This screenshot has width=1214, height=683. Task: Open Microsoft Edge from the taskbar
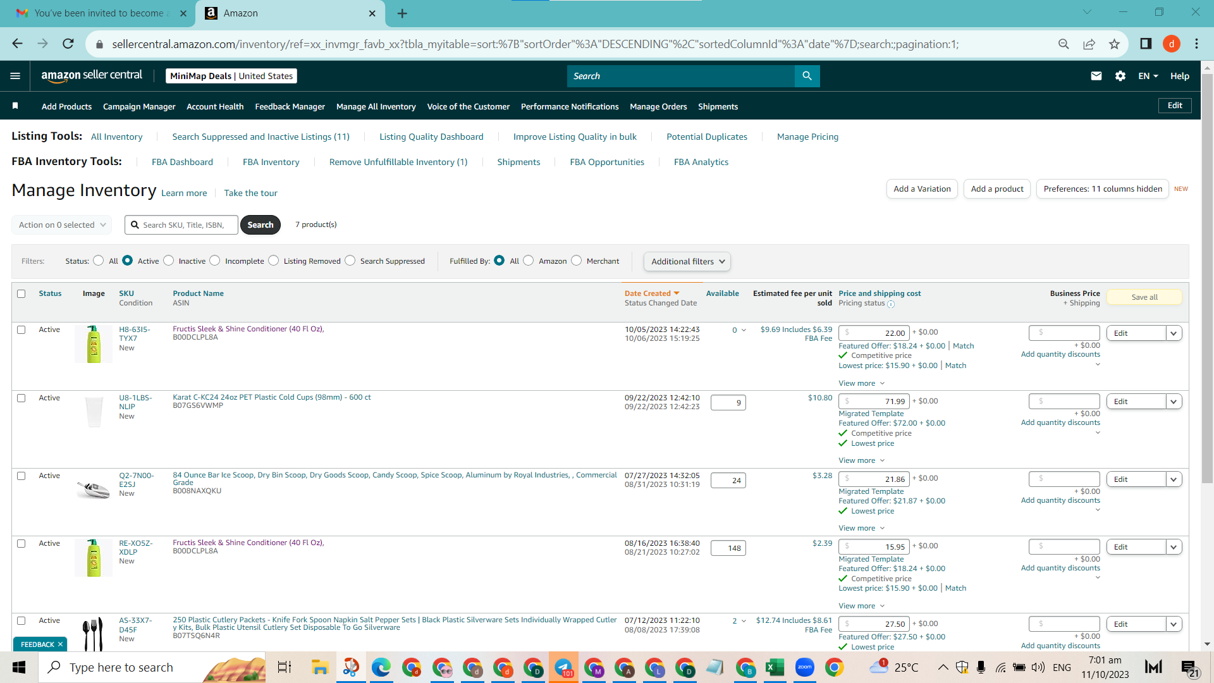coord(381,667)
